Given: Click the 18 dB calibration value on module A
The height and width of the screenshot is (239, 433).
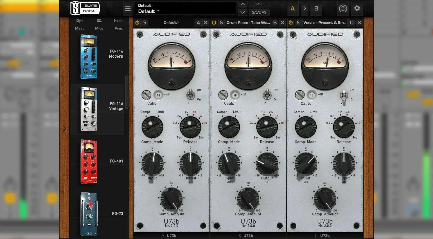Looking at the screenshot, I should [158, 95].
